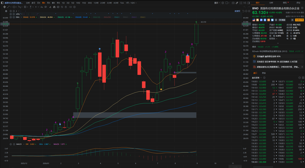Toggle 自选 watchlist heart button

(x=282, y=20)
